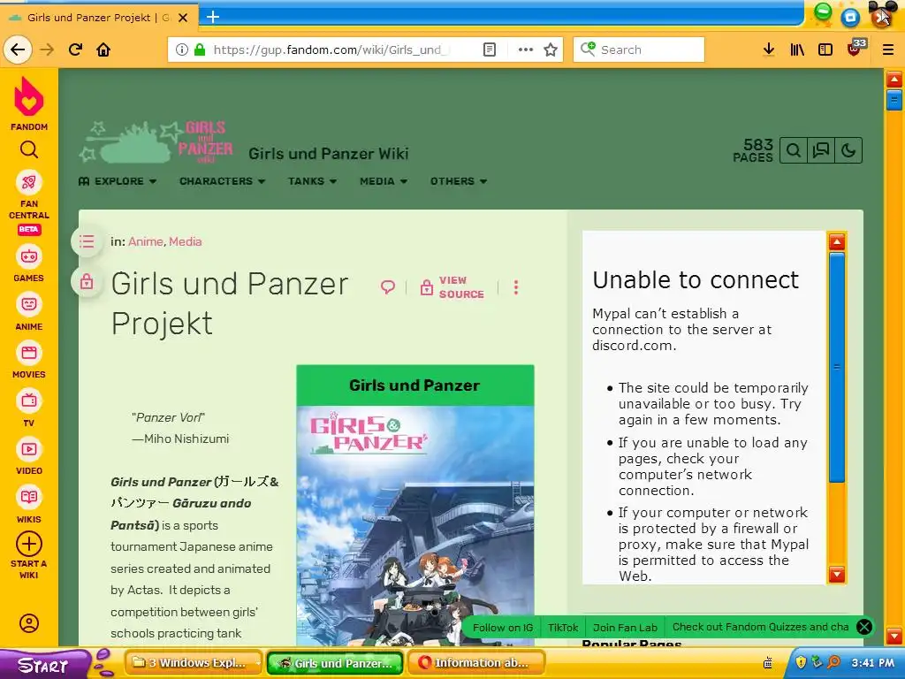Focus the browser Search box
Viewport: 905px width, 679px height.
coord(639,50)
